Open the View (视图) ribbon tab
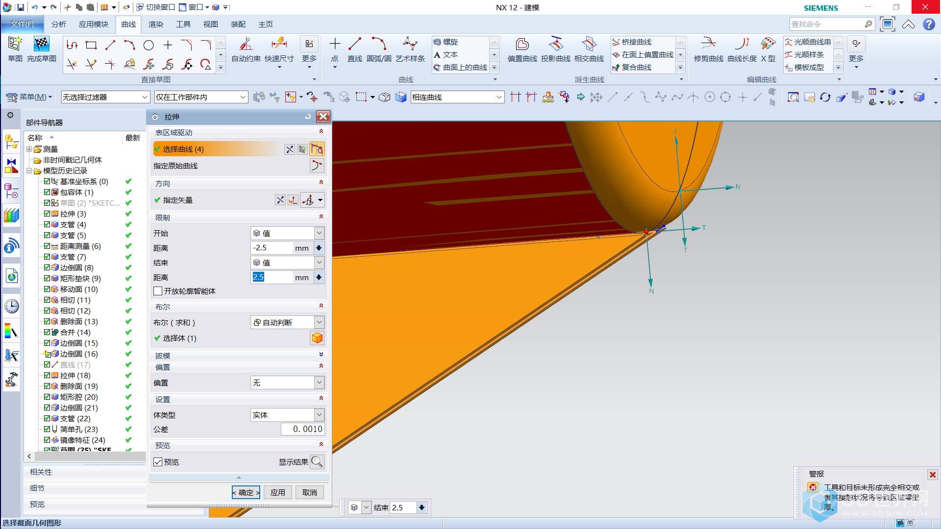The height and width of the screenshot is (529, 941). coord(211,24)
